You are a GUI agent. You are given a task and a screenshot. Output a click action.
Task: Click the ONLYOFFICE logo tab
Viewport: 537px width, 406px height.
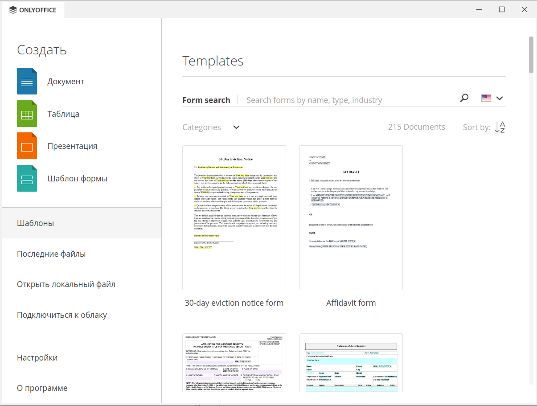click(x=33, y=10)
